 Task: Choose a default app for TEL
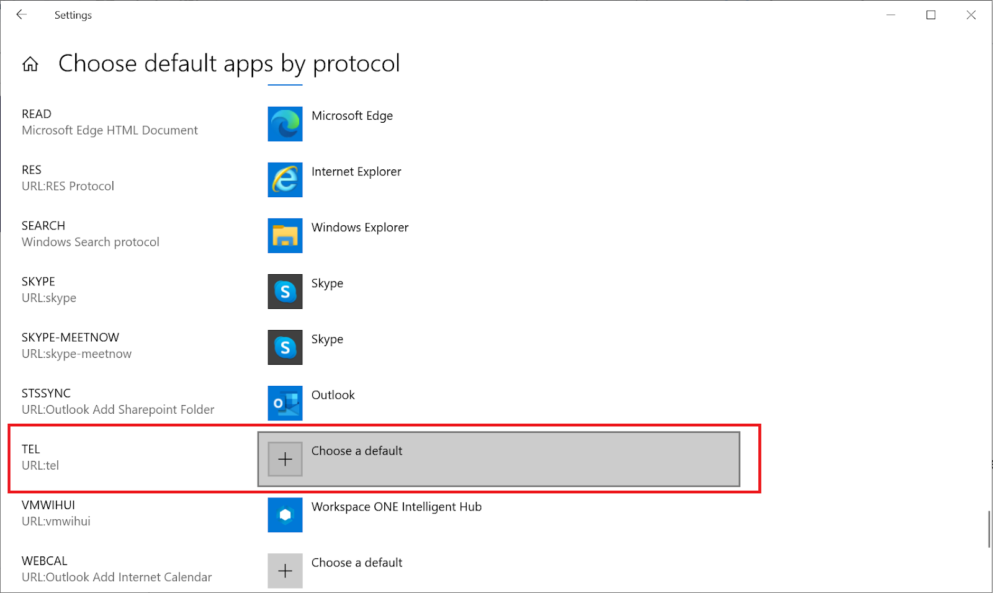[499, 459]
